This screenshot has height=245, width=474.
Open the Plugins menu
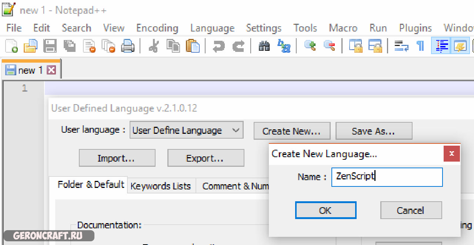point(415,28)
